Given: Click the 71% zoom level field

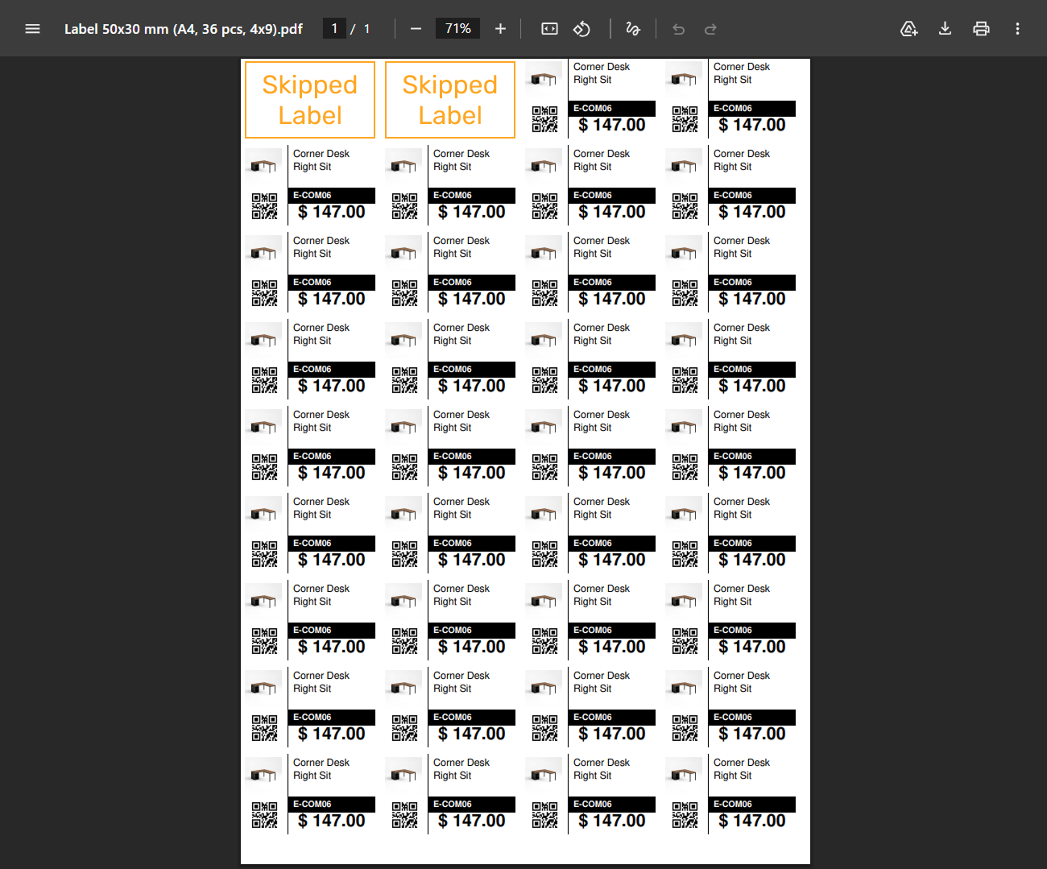Looking at the screenshot, I should tap(457, 29).
